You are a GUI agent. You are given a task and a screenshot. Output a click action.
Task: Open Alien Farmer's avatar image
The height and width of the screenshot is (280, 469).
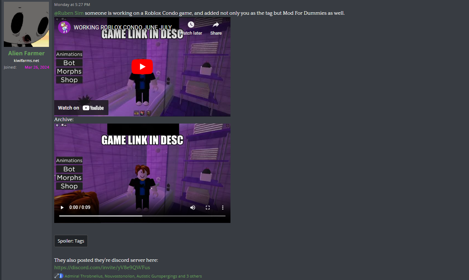[26, 24]
